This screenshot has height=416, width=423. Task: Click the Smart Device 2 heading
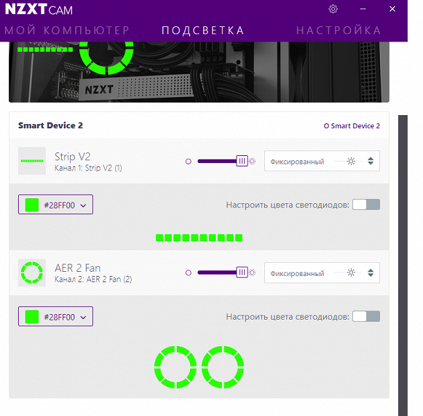click(51, 125)
